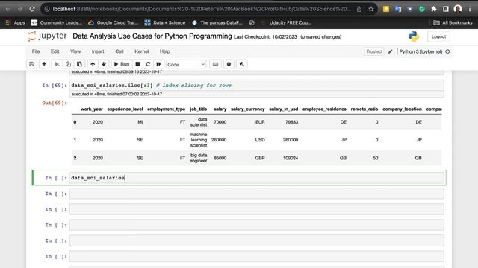Image resolution: width=478 pixels, height=268 pixels.
Task: Click salary value 260000 in row 1
Action: [219, 140]
